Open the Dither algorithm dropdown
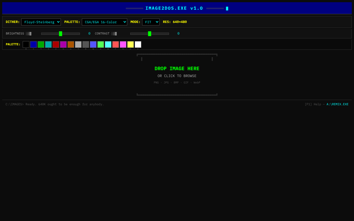The image size is (354, 221). (41, 22)
